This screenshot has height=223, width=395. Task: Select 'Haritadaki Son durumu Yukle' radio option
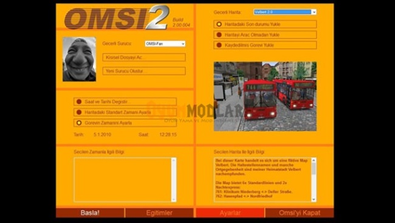click(265, 24)
